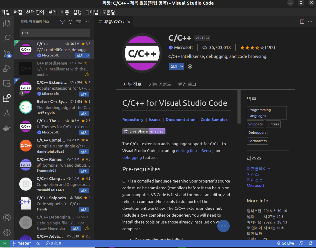Open the C/C++ extension manage gear
The height and width of the screenshot is (248, 316).
tap(190, 66)
